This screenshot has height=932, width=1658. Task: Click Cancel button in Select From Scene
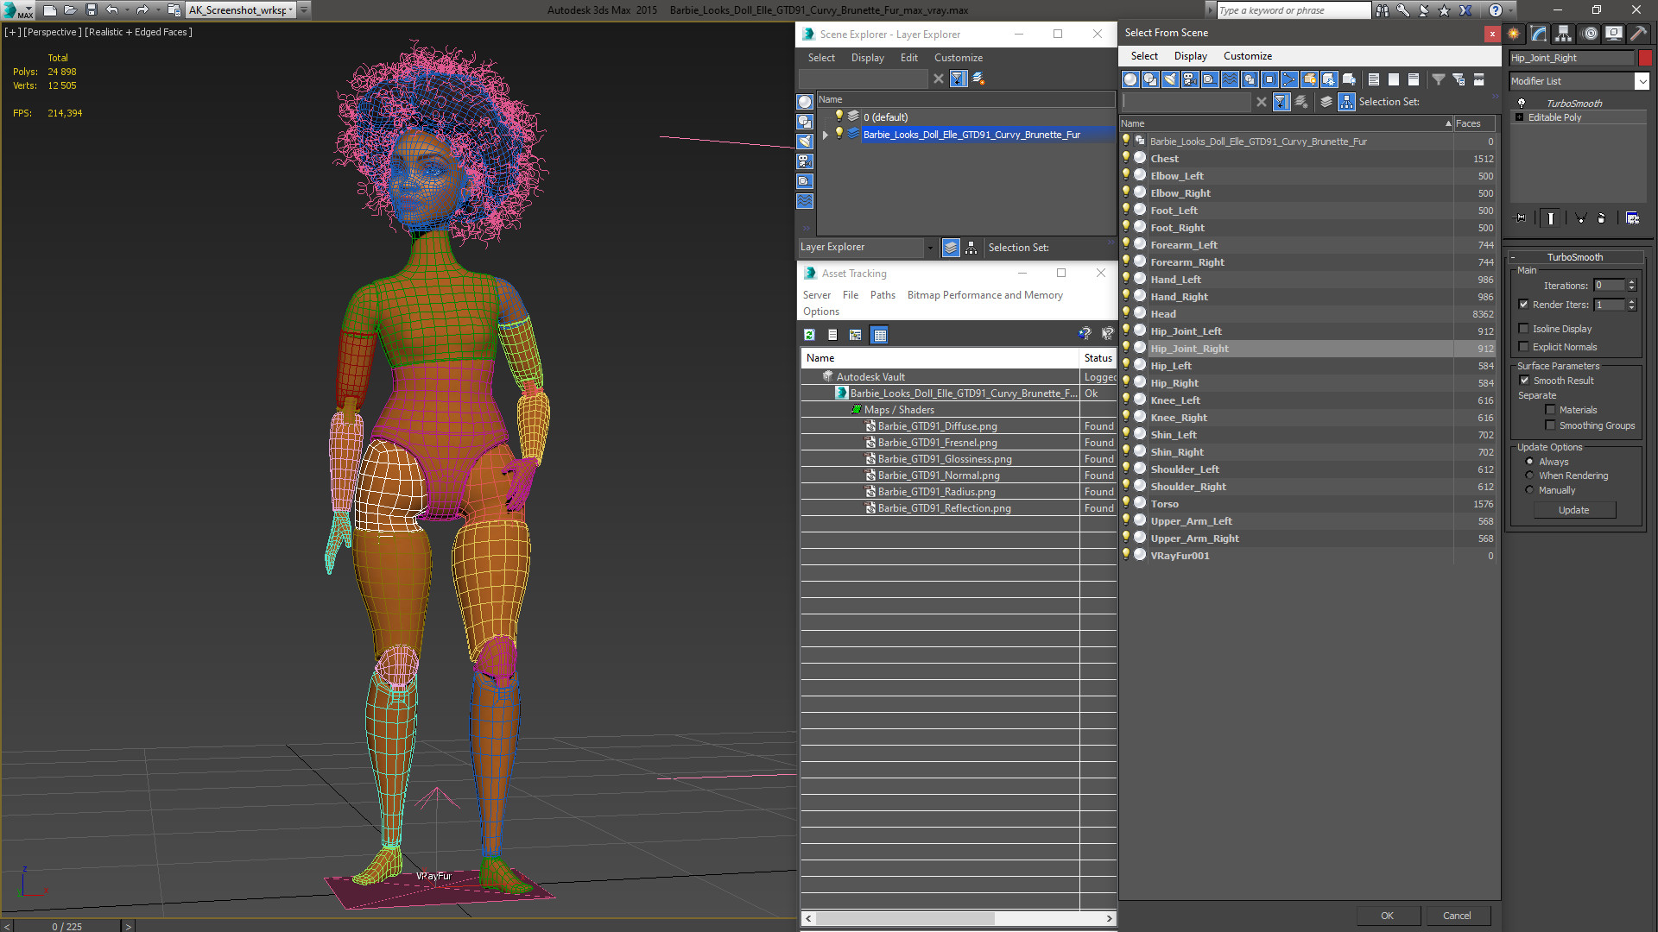click(x=1457, y=916)
